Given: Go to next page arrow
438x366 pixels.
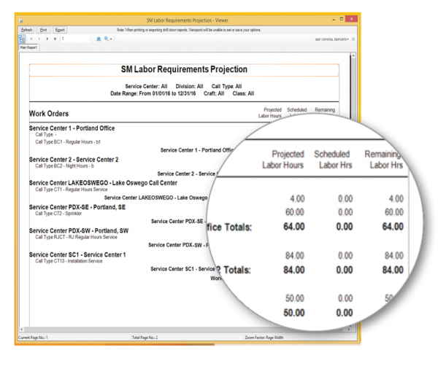Looking at the screenshot, I should (x=47, y=39).
